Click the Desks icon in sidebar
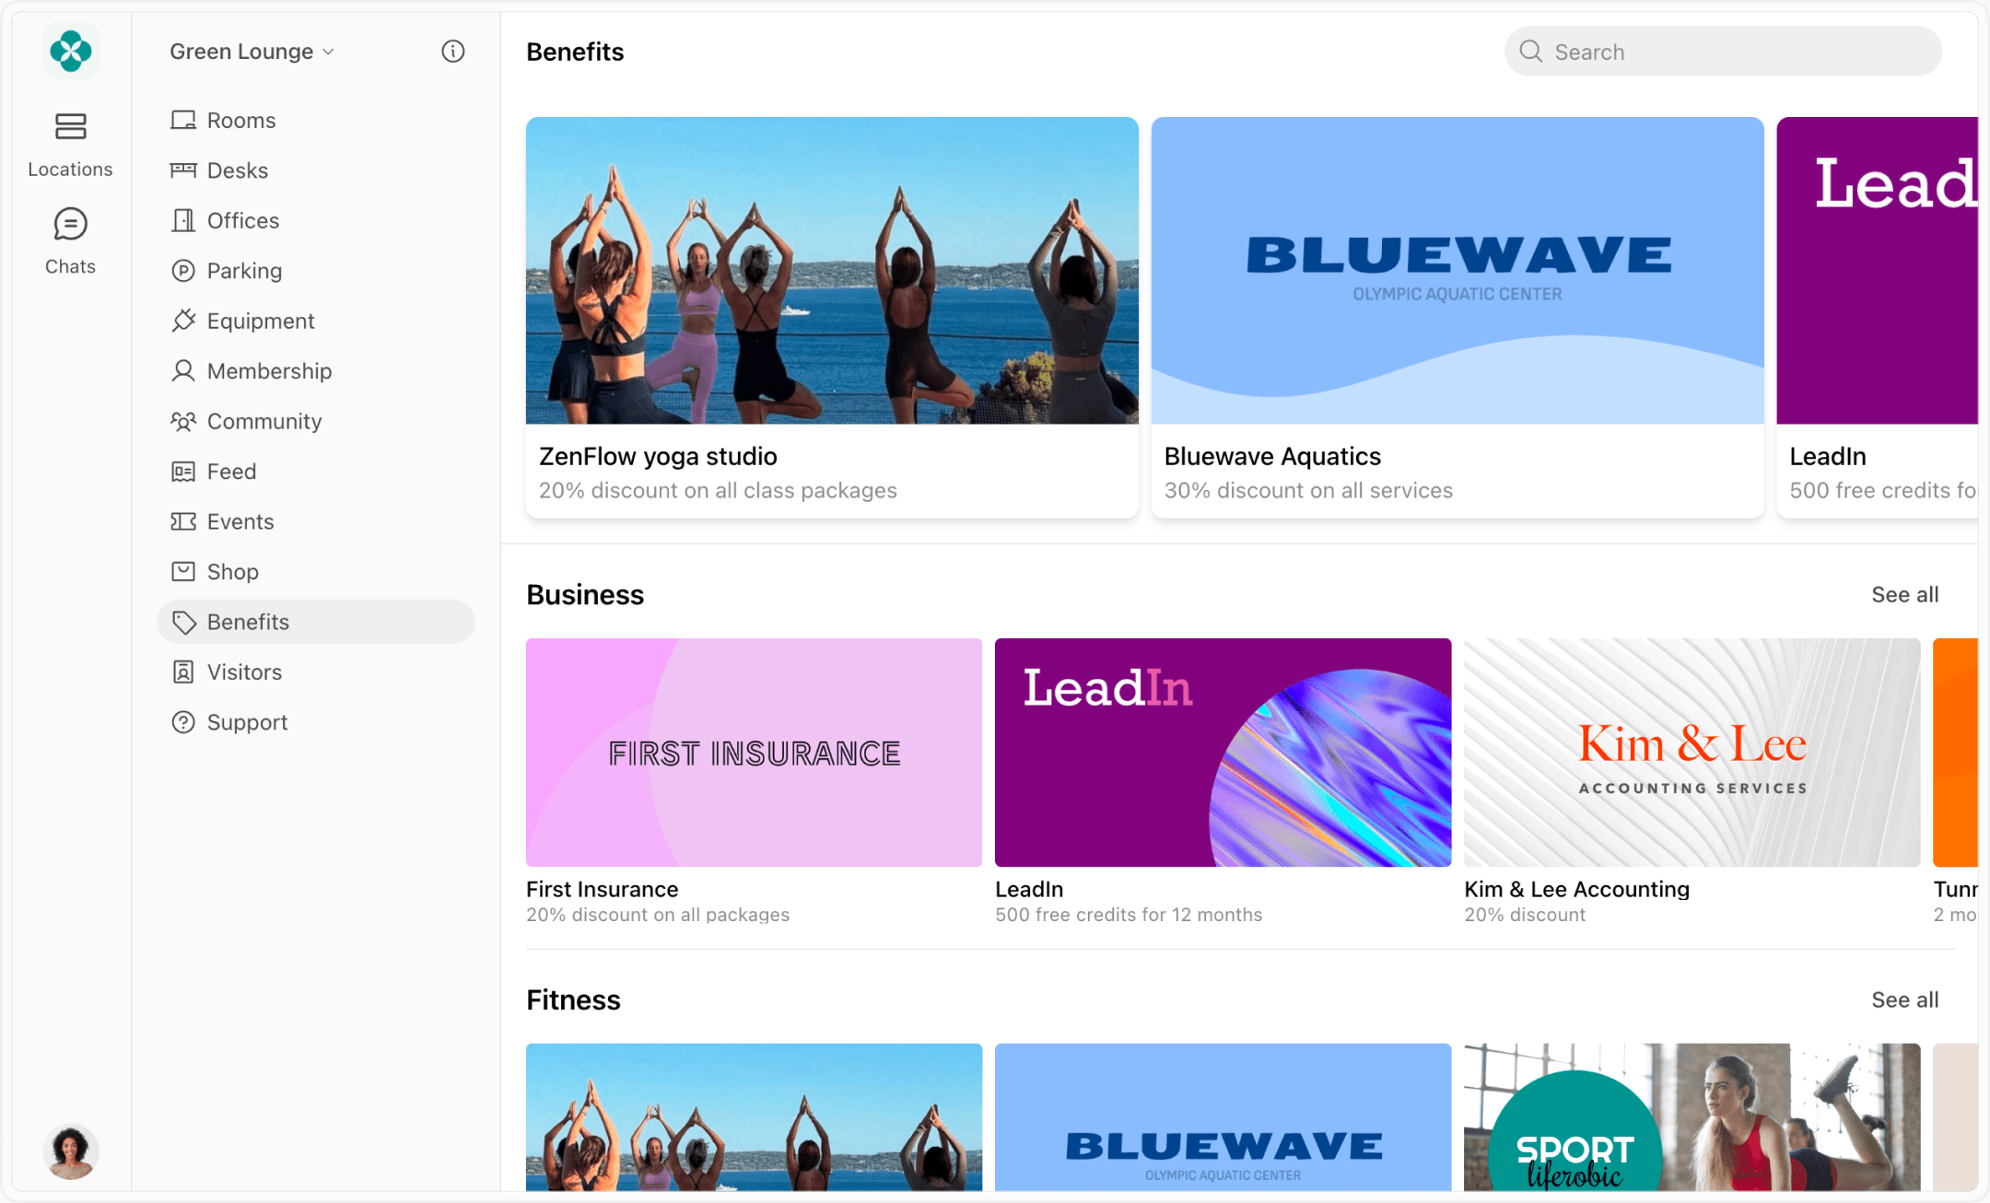 pos(183,170)
